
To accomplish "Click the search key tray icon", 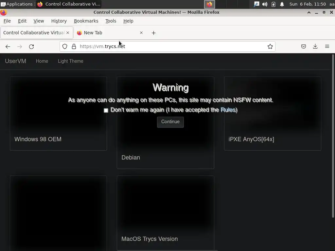I will [x=256, y=4].
